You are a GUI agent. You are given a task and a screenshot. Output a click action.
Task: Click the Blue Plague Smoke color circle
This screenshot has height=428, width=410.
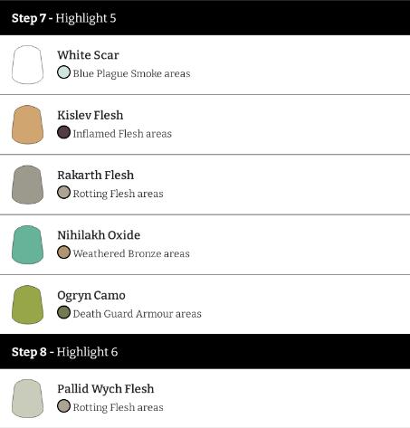[63, 72]
